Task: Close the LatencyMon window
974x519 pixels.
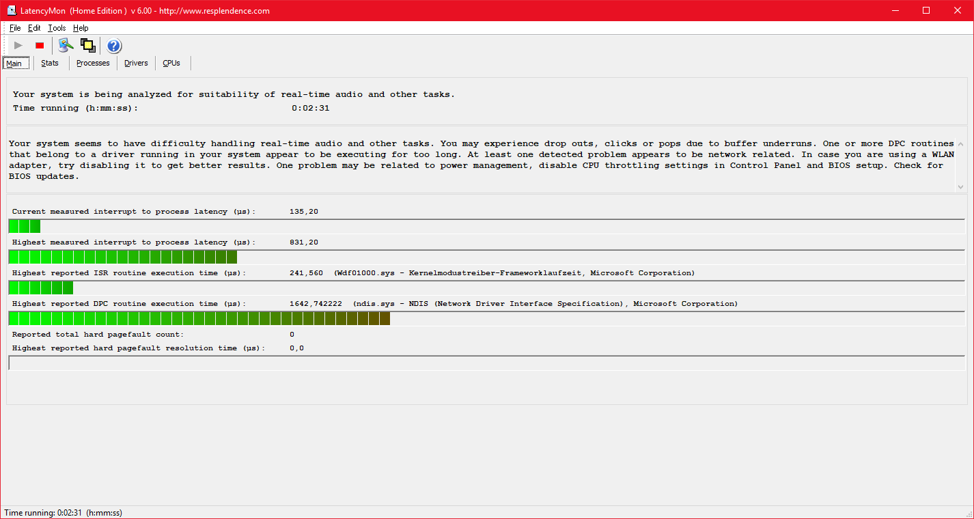Action: (x=958, y=10)
